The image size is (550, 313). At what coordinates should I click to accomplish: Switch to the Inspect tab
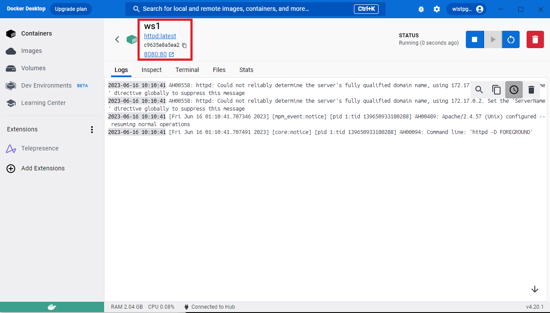point(151,70)
